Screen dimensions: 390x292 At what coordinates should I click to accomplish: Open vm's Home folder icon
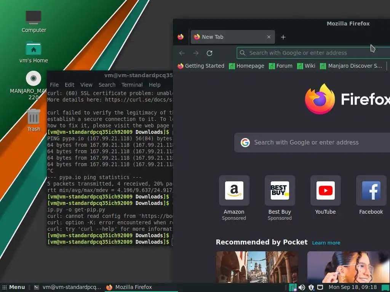pos(34,52)
